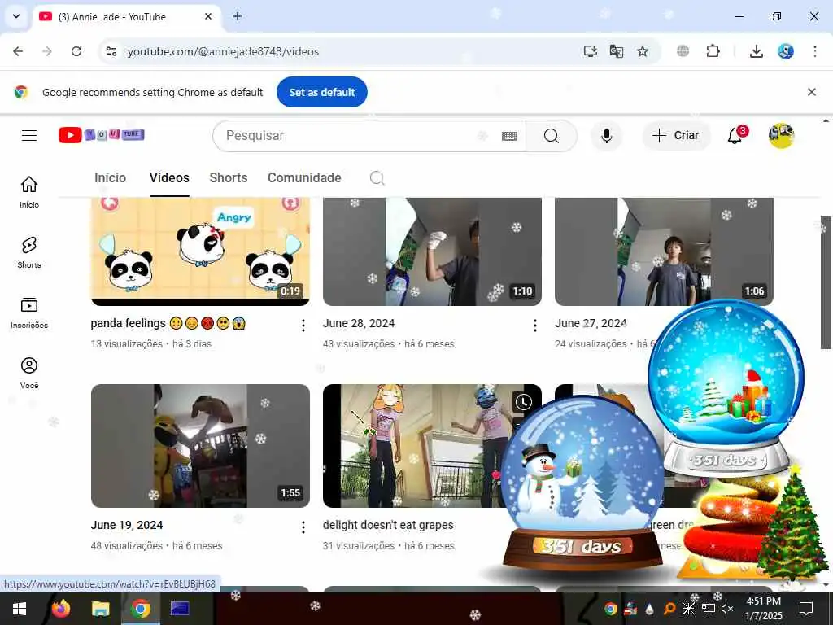This screenshot has width=833, height=625.
Task: Open June 28, 2024 video title
Action: [359, 323]
